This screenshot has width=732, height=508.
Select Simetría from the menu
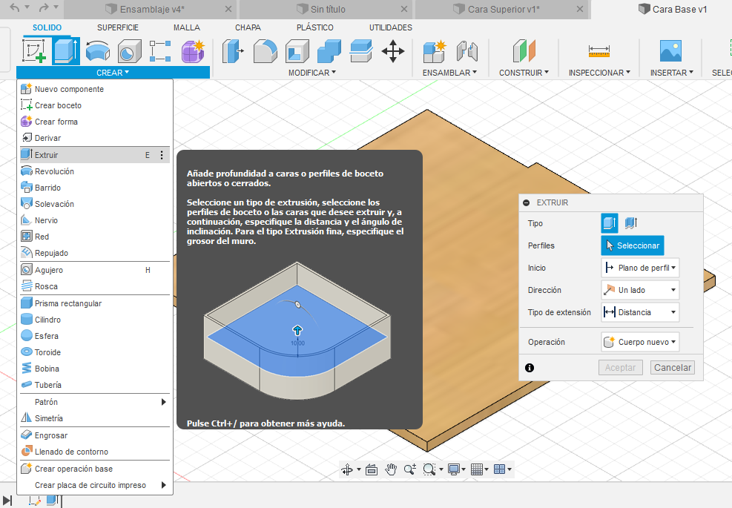click(x=95, y=418)
